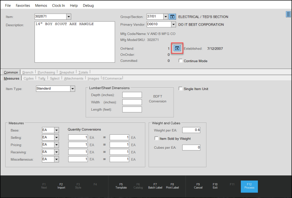Image resolution: width=292 pixels, height=198 pixels.
Task: Open the Debug menu
Action: 88,6
